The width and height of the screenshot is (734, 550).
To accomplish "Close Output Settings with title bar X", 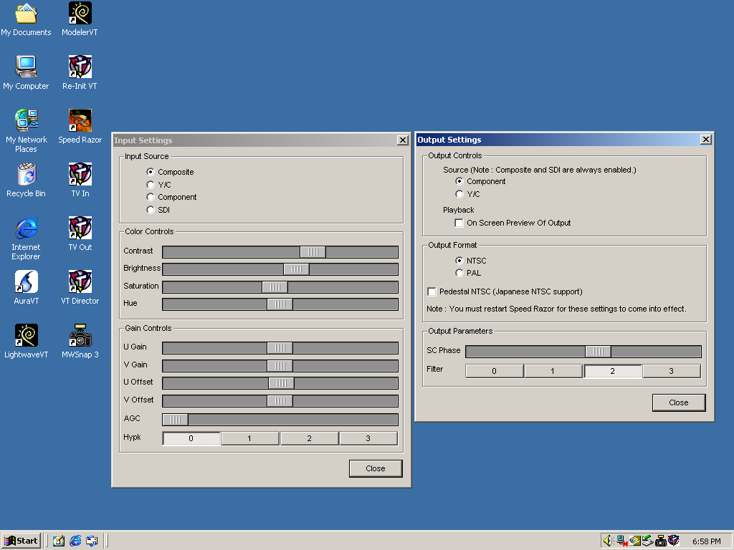I will (x=706, y=140).
